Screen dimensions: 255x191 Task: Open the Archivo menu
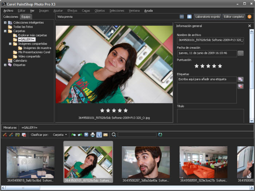click(8, 11)
